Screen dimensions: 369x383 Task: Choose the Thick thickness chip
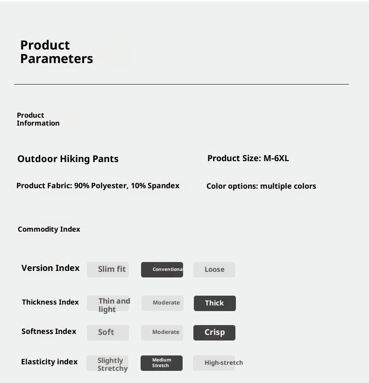pyautogui.click(x=214, y=303)
